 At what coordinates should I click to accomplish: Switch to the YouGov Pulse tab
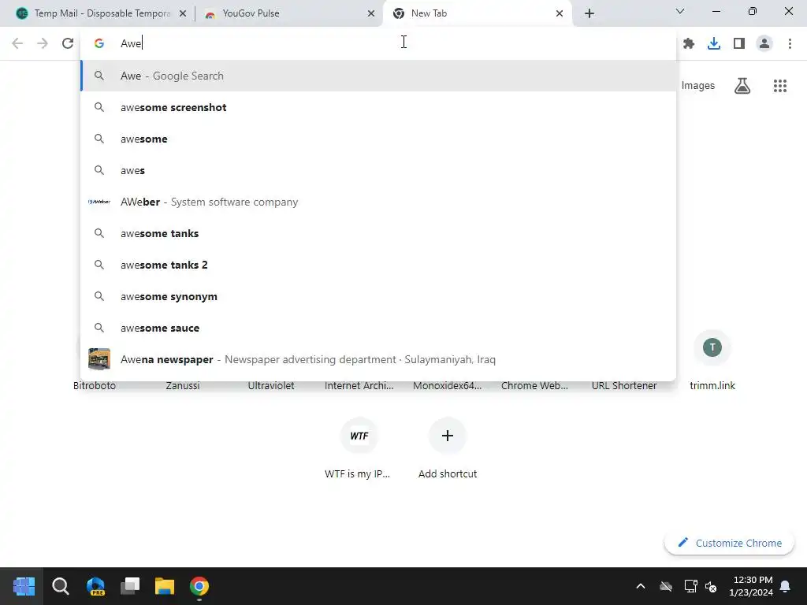288,13
